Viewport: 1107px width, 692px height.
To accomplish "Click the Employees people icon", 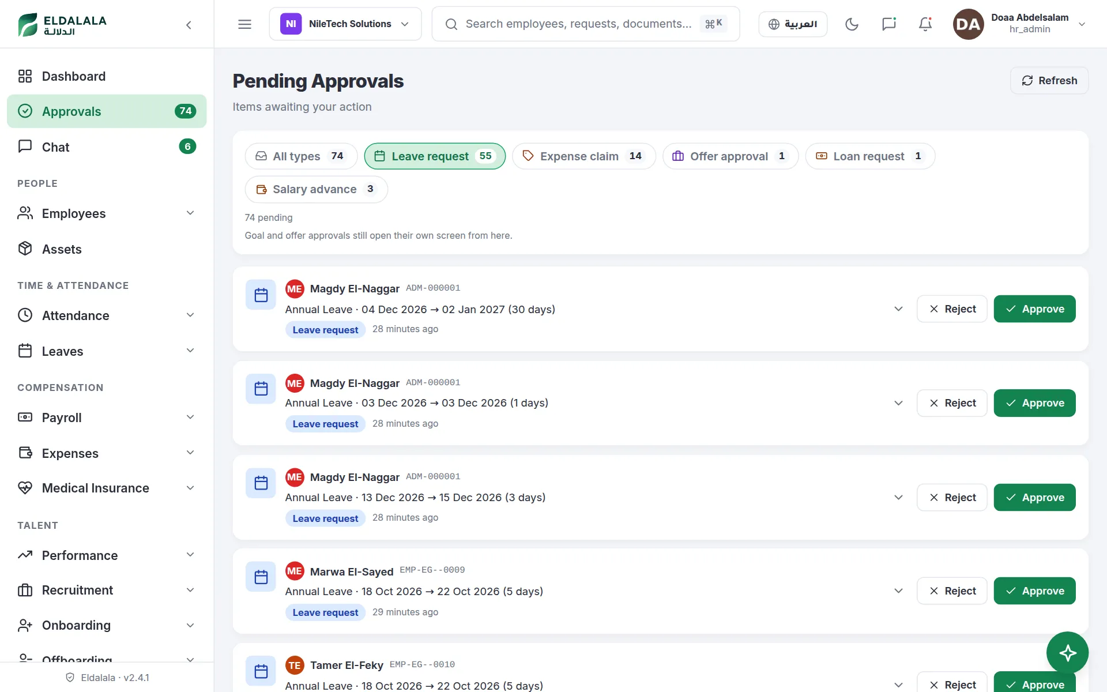I will (25, 213).
